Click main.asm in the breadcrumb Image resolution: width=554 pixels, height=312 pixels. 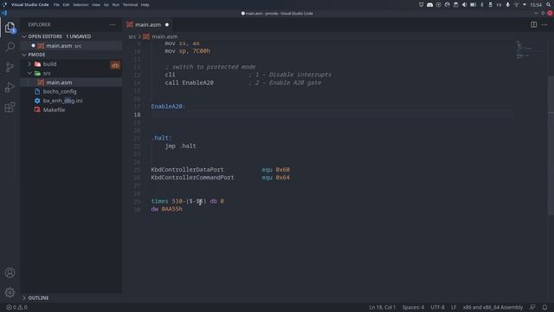tap(164, 36)
